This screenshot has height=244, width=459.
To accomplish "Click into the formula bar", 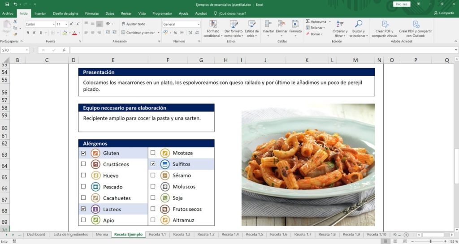I will (x=262, y=50).
